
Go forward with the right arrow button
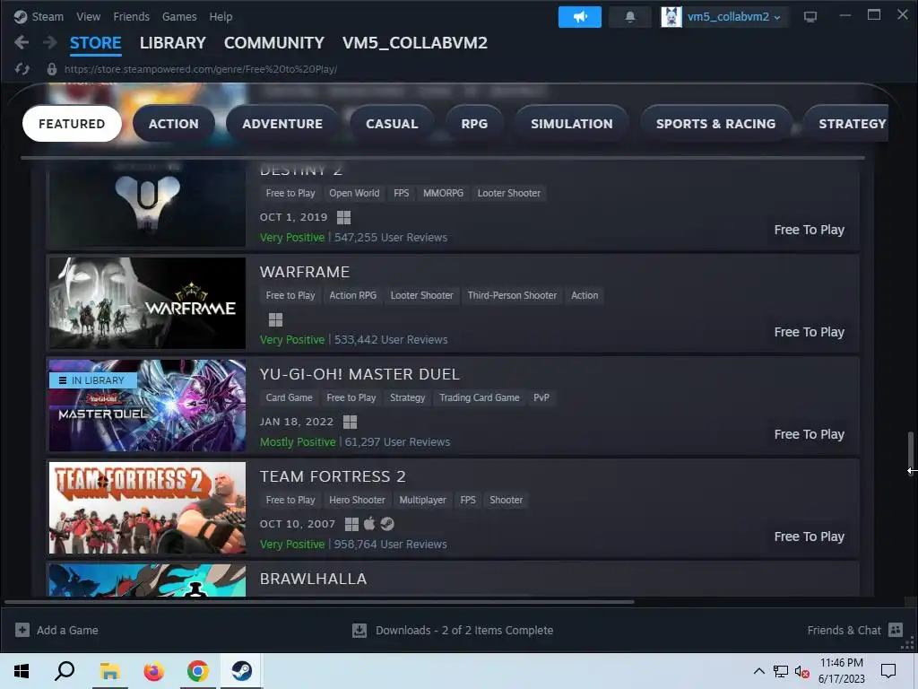point(50,42)
